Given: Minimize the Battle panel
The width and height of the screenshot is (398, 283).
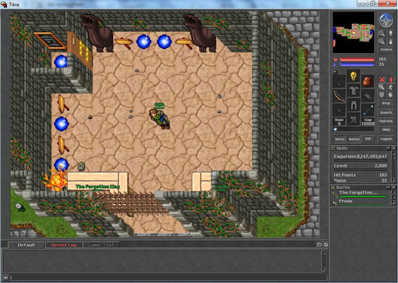Looking at the screenshot, I should [x=388, y=187].
